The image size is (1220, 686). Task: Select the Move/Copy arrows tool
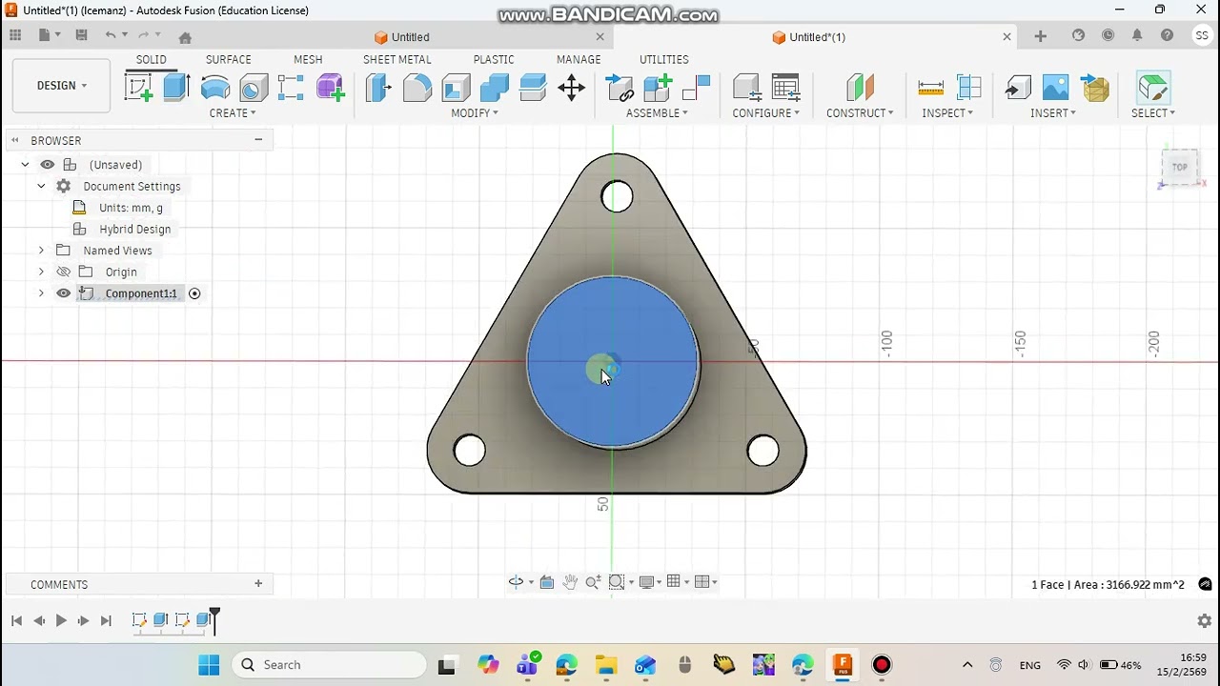pos(571,88)
